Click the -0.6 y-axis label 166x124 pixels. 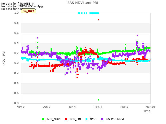click(x=16, y=93)
